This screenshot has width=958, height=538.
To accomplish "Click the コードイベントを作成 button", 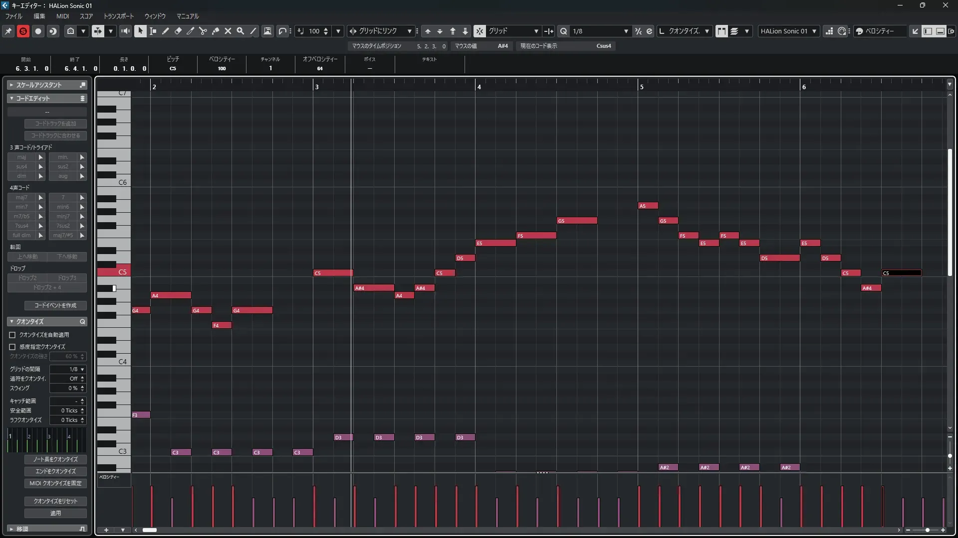I will (55, 305).
